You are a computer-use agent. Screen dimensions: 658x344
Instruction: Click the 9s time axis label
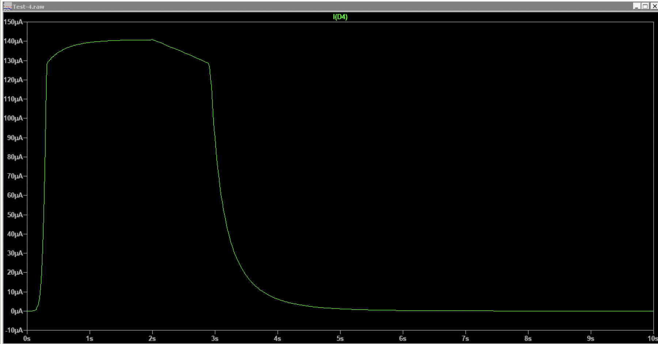pyautogui.click(x=590, y=339)
